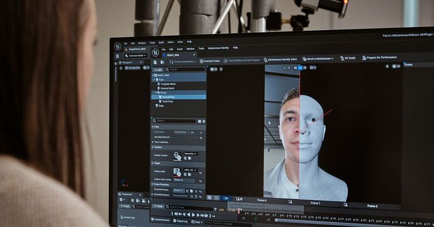Collapse the Target section in details

153,163
